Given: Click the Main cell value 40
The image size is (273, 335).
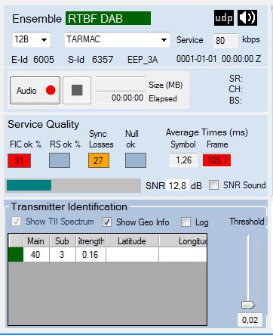Looking at the screenshot, I should (x=36, y=255).
